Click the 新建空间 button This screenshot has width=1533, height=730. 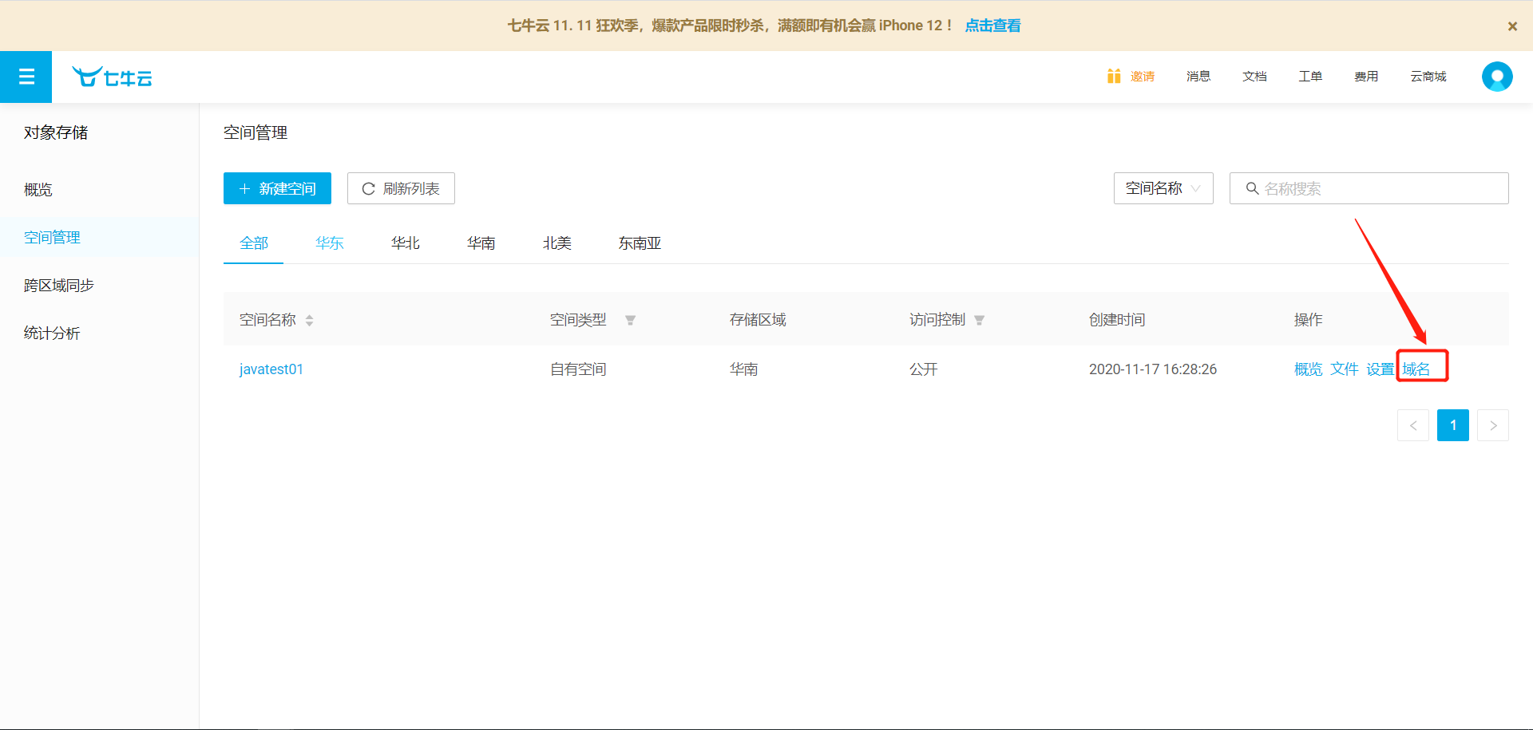[x=277, y=188]
